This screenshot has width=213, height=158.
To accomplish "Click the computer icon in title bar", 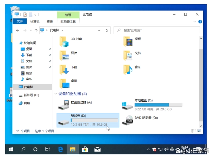I will (17, 14).
